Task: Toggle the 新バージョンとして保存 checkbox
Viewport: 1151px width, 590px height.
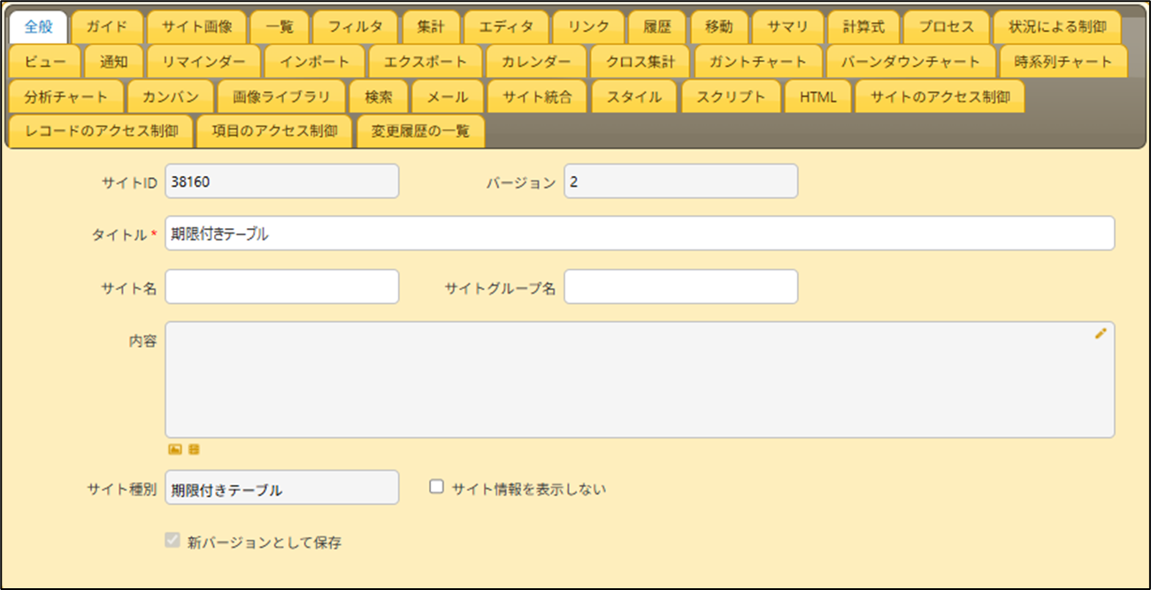Action: pos(172,540)
